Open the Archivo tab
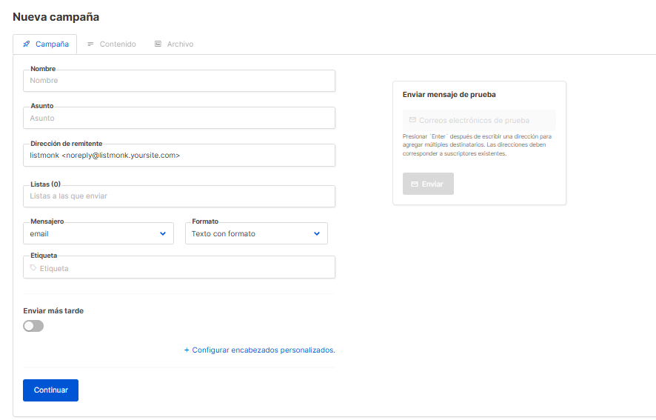Image resolution: width=656 pixels, height=420 pixels. (173, 44)
